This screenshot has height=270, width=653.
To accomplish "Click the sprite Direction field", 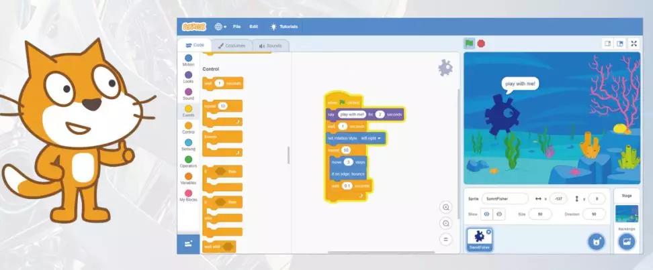I will tap(594, 214).
